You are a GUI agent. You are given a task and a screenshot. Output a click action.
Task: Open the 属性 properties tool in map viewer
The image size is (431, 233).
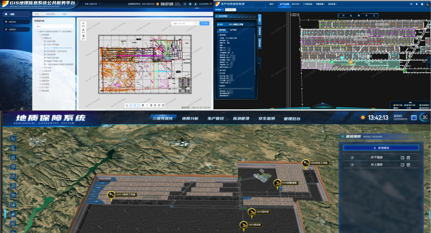click(x=83, y=37)
